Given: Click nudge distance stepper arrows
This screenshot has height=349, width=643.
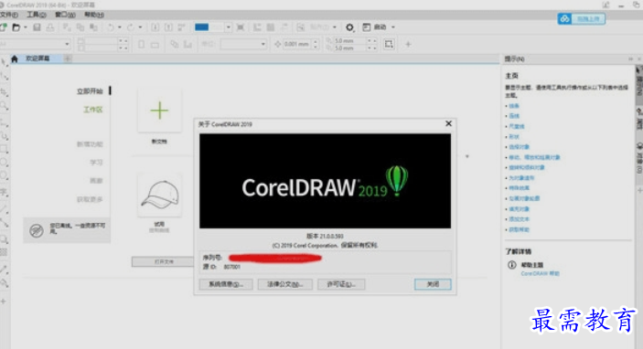Looking at the screenshot, I should (316, 44).
